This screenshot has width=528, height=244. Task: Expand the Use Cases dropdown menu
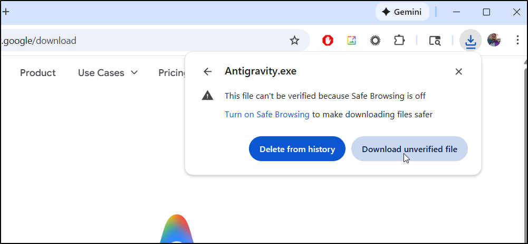(108, 73)
